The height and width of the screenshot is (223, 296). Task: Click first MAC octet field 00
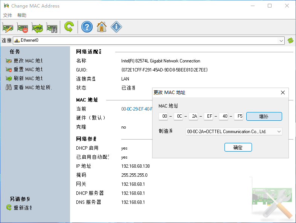tap(163, 116)
